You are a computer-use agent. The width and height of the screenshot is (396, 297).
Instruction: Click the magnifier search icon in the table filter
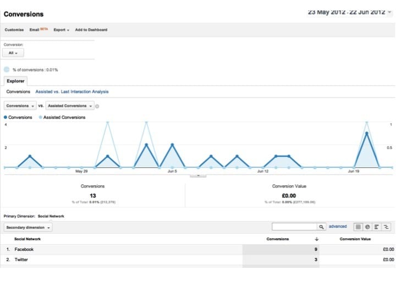[x=321, y=227]
